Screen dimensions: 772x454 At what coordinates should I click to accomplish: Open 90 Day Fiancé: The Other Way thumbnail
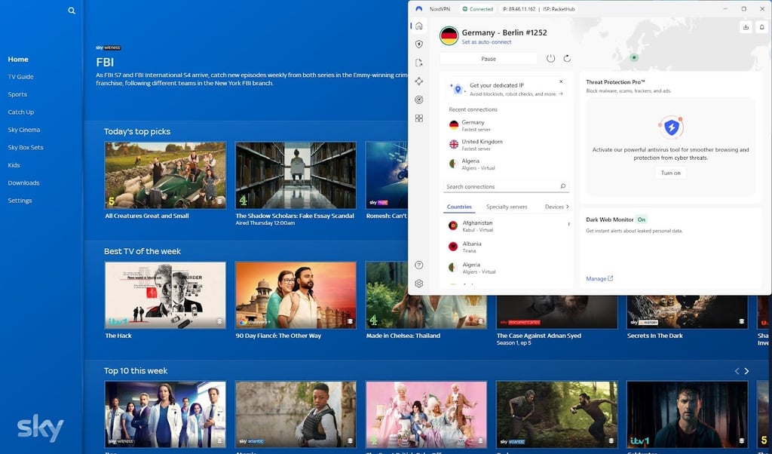point(296,295)
